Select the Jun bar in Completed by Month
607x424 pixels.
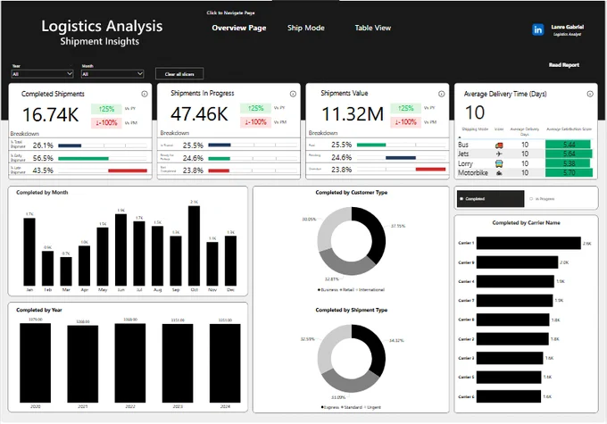tap(121, 250)
